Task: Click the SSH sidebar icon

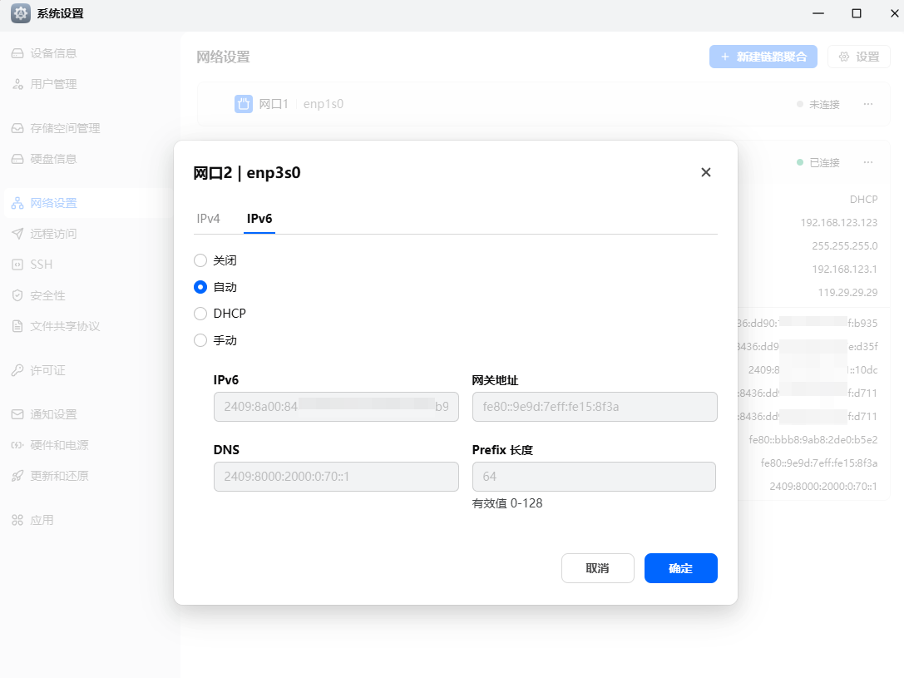Action: click(x=17, y=265)
